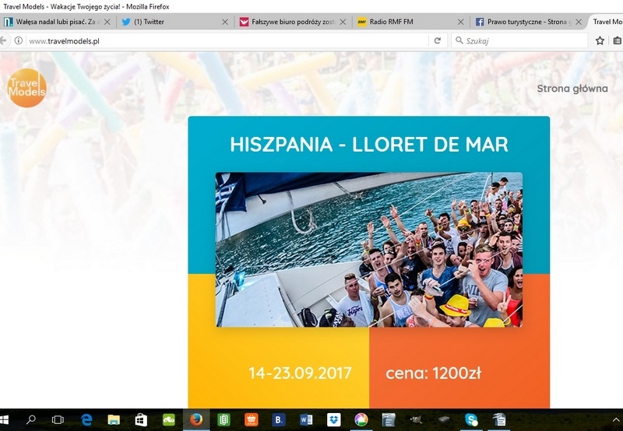Image resolution: width=623 pixels, height=431 pixels.
Task: Reload the page with the refresh button
Action: (x=438, y=40)
